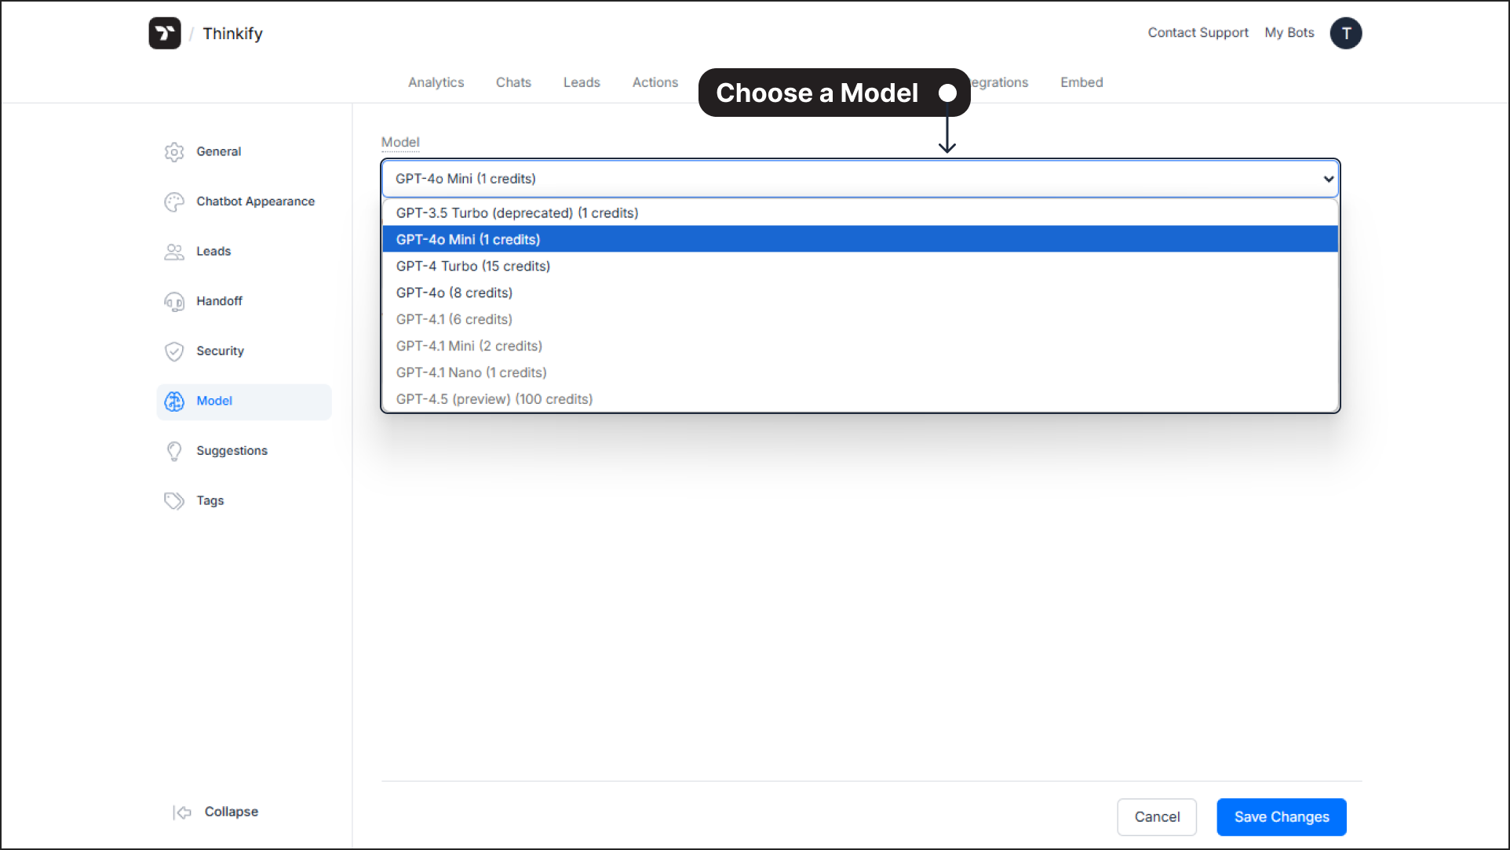1510x850 pixels.
Task: Select GPT-4.5 (preview) (100 credits) option
Action: point(860,399)
